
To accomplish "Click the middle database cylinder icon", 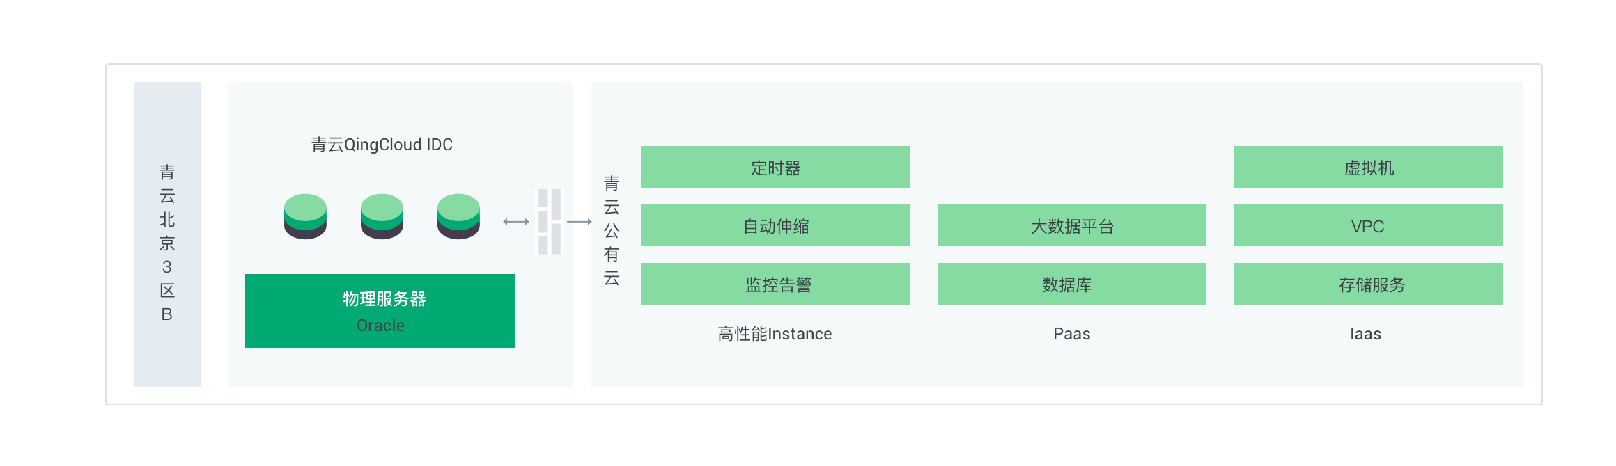I will pyautogui.click(x=382, y=216).
